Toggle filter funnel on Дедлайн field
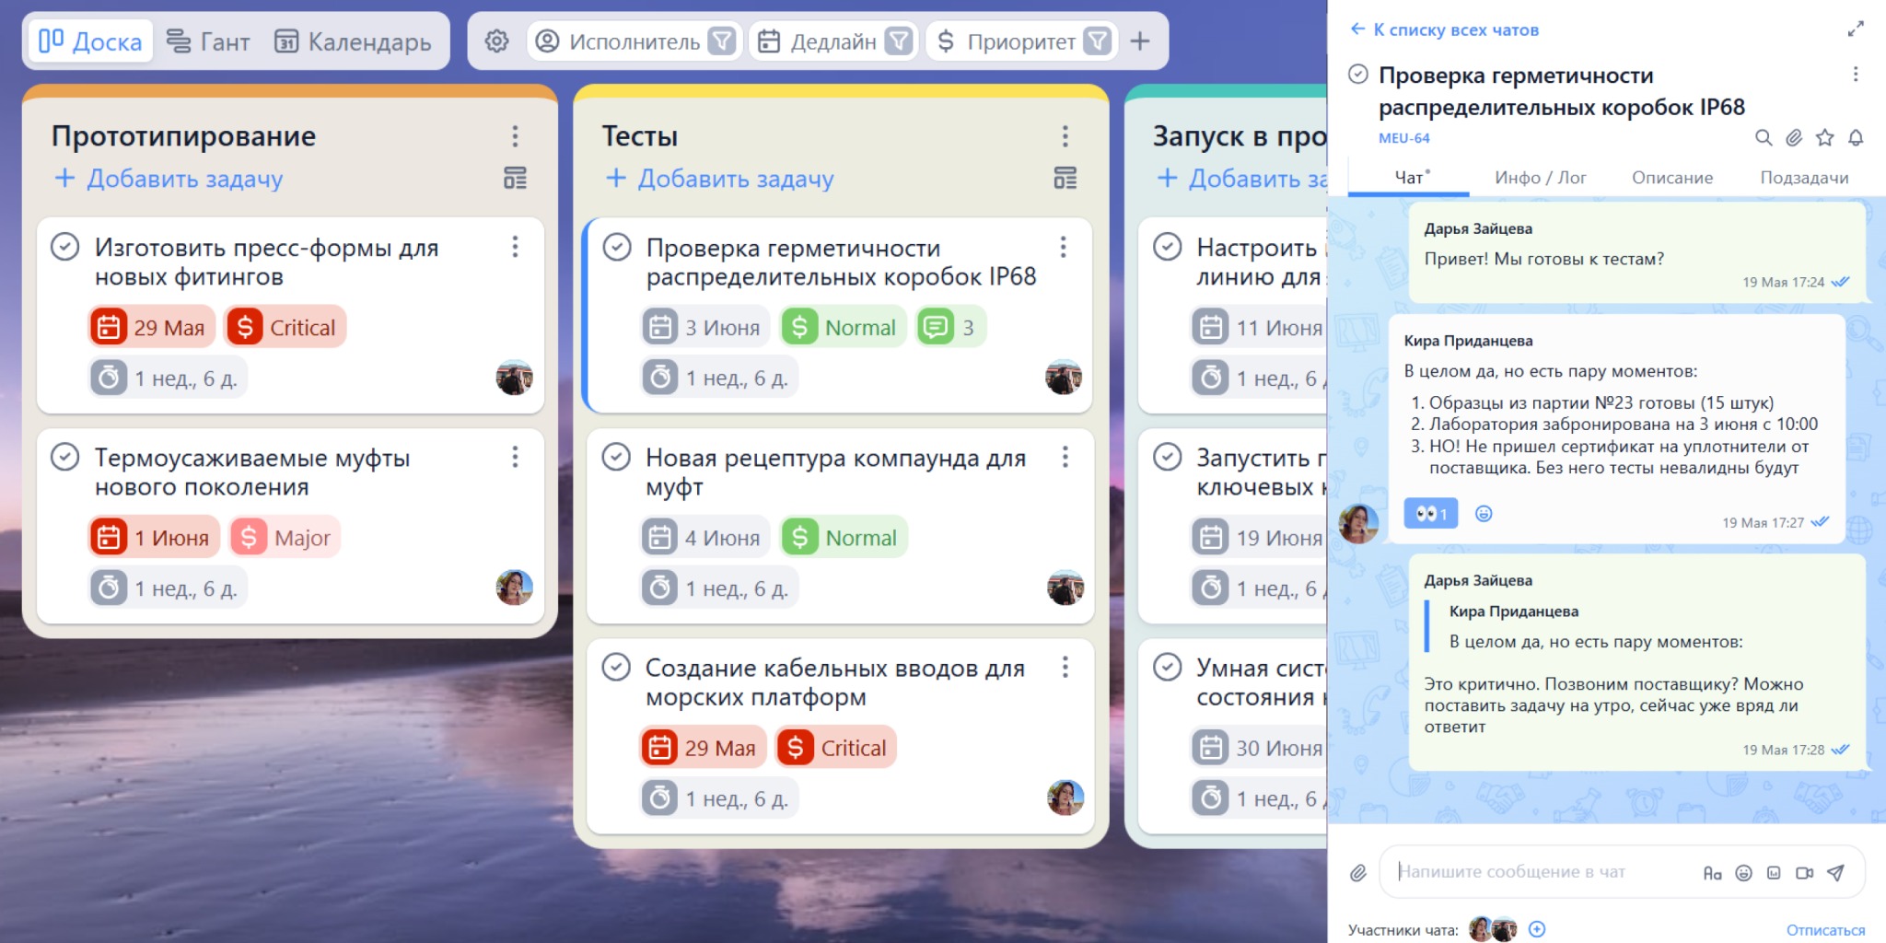The height and width of the screenshot is (943, 1886). pyautogui.click(x=899, y=41)
